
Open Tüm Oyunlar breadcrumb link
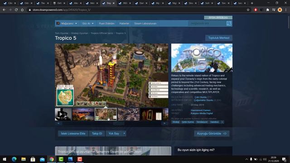[62, 33]
